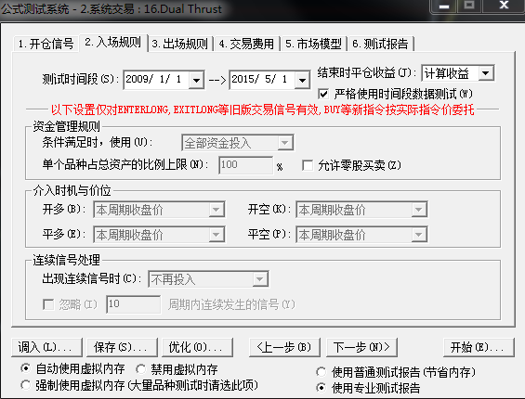Toggle the 忽略 checkbox
This screenshot has width=525, height=399.
[48, 304]
